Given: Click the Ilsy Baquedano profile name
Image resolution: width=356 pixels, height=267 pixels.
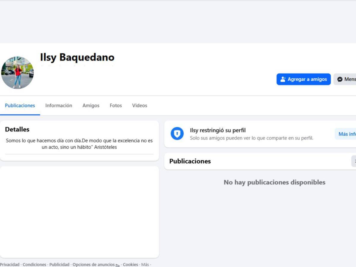Looking at the screenshot, I should click(x=77, y=57).
